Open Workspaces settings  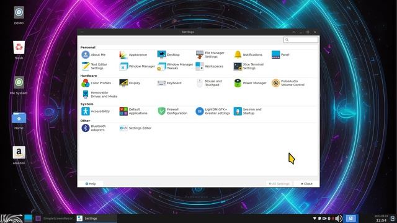click(x=210, y=66)
